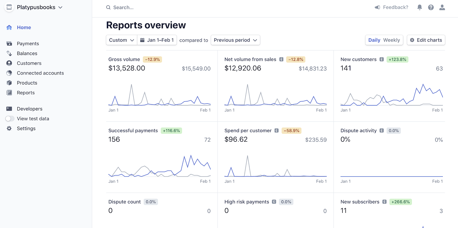This screenshot has height=228, width=458.
Task: Open the user profile icon
Action: click(x=442, y=7)
